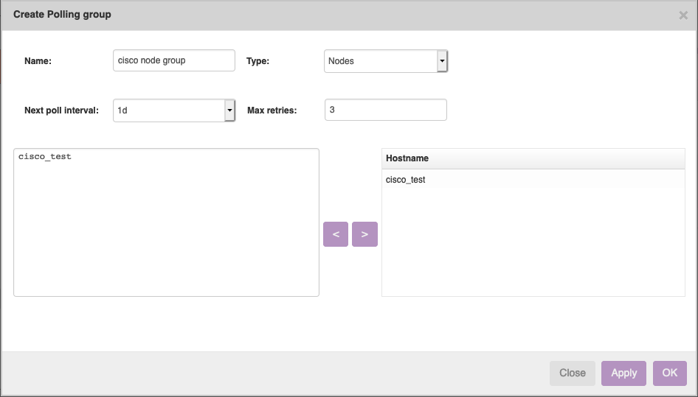Click the Max retries input field
Viewport: 698px width, 397px height.
point(385,110)
